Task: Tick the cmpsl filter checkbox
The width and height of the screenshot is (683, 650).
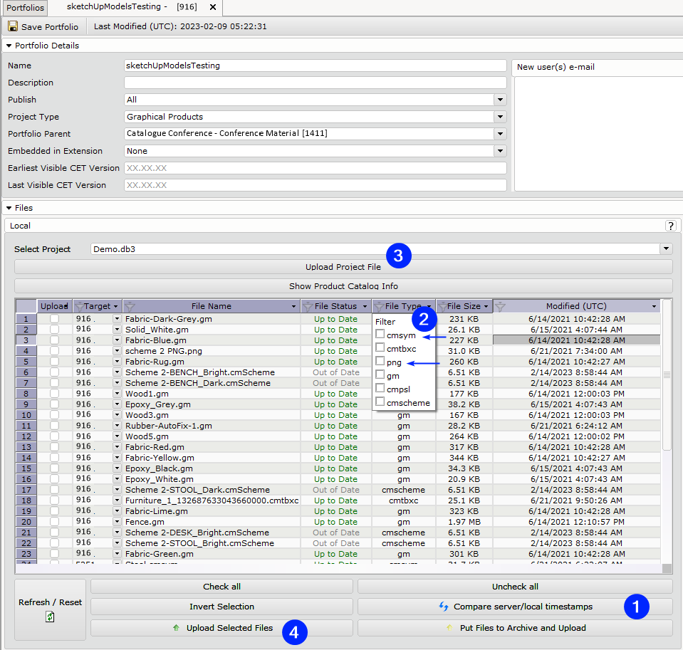Action: (x=380, y=388)
